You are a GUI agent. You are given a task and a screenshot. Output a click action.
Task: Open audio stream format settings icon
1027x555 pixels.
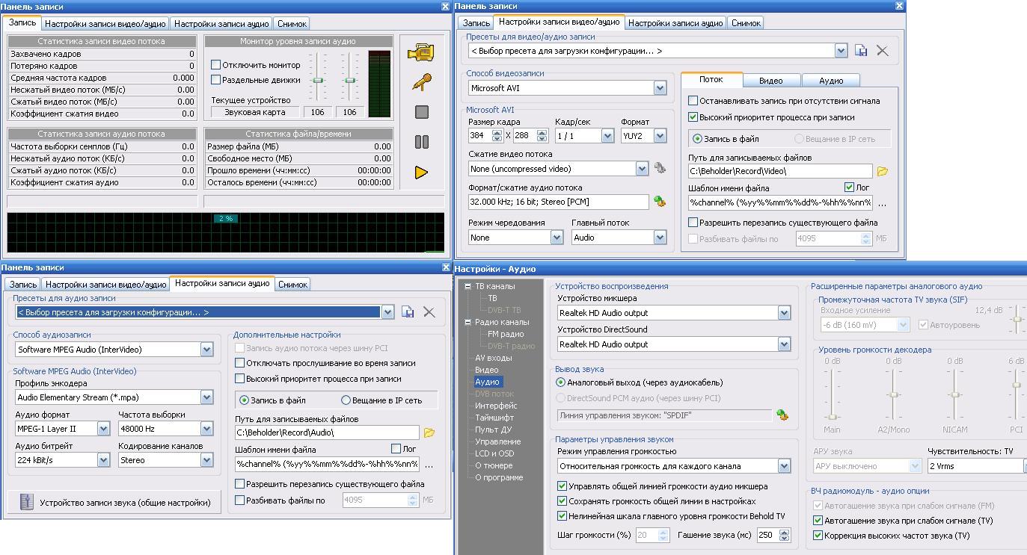(x=660, y=202)
